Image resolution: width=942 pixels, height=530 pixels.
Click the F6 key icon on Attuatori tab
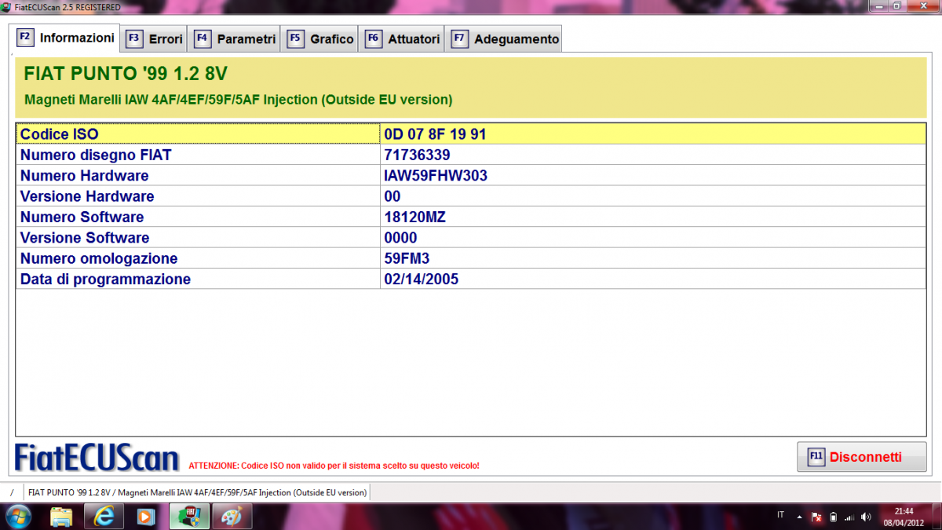373,38
